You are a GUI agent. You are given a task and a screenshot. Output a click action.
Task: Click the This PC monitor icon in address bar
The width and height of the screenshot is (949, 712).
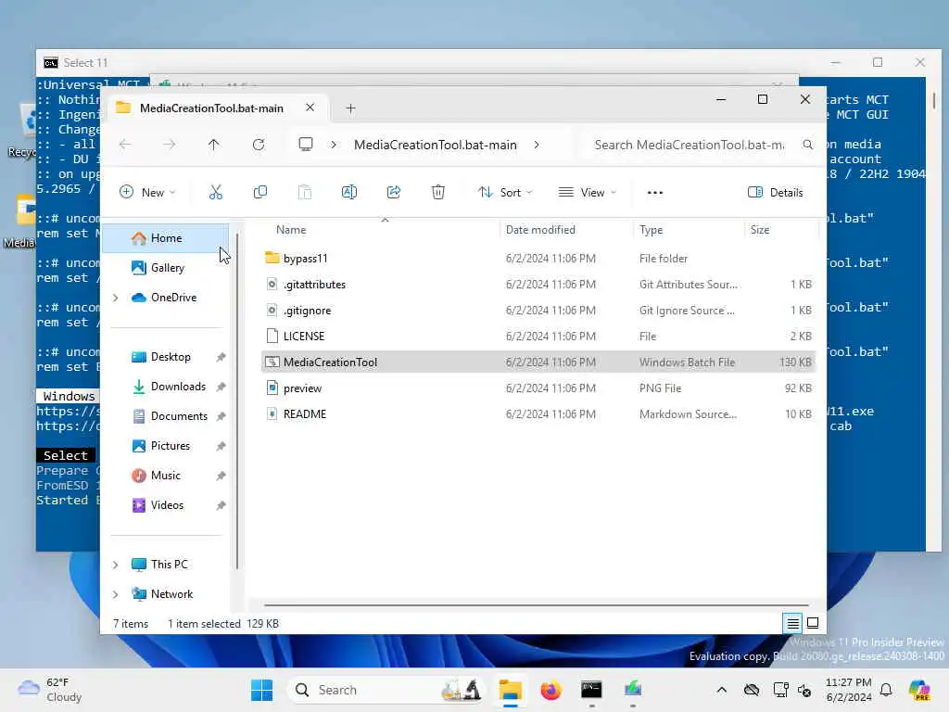[306, 144]
